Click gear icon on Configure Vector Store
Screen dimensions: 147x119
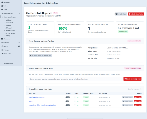click(30, 55)
